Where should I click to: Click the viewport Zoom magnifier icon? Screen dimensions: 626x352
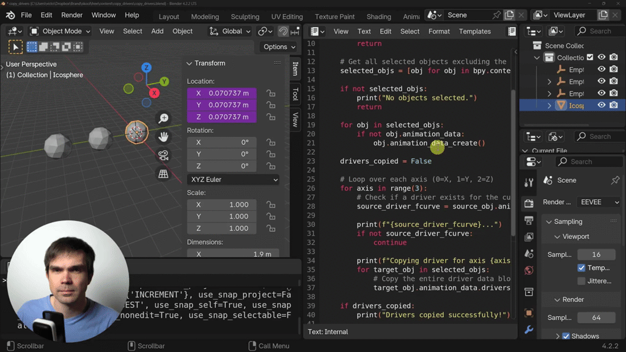[164, 118]
